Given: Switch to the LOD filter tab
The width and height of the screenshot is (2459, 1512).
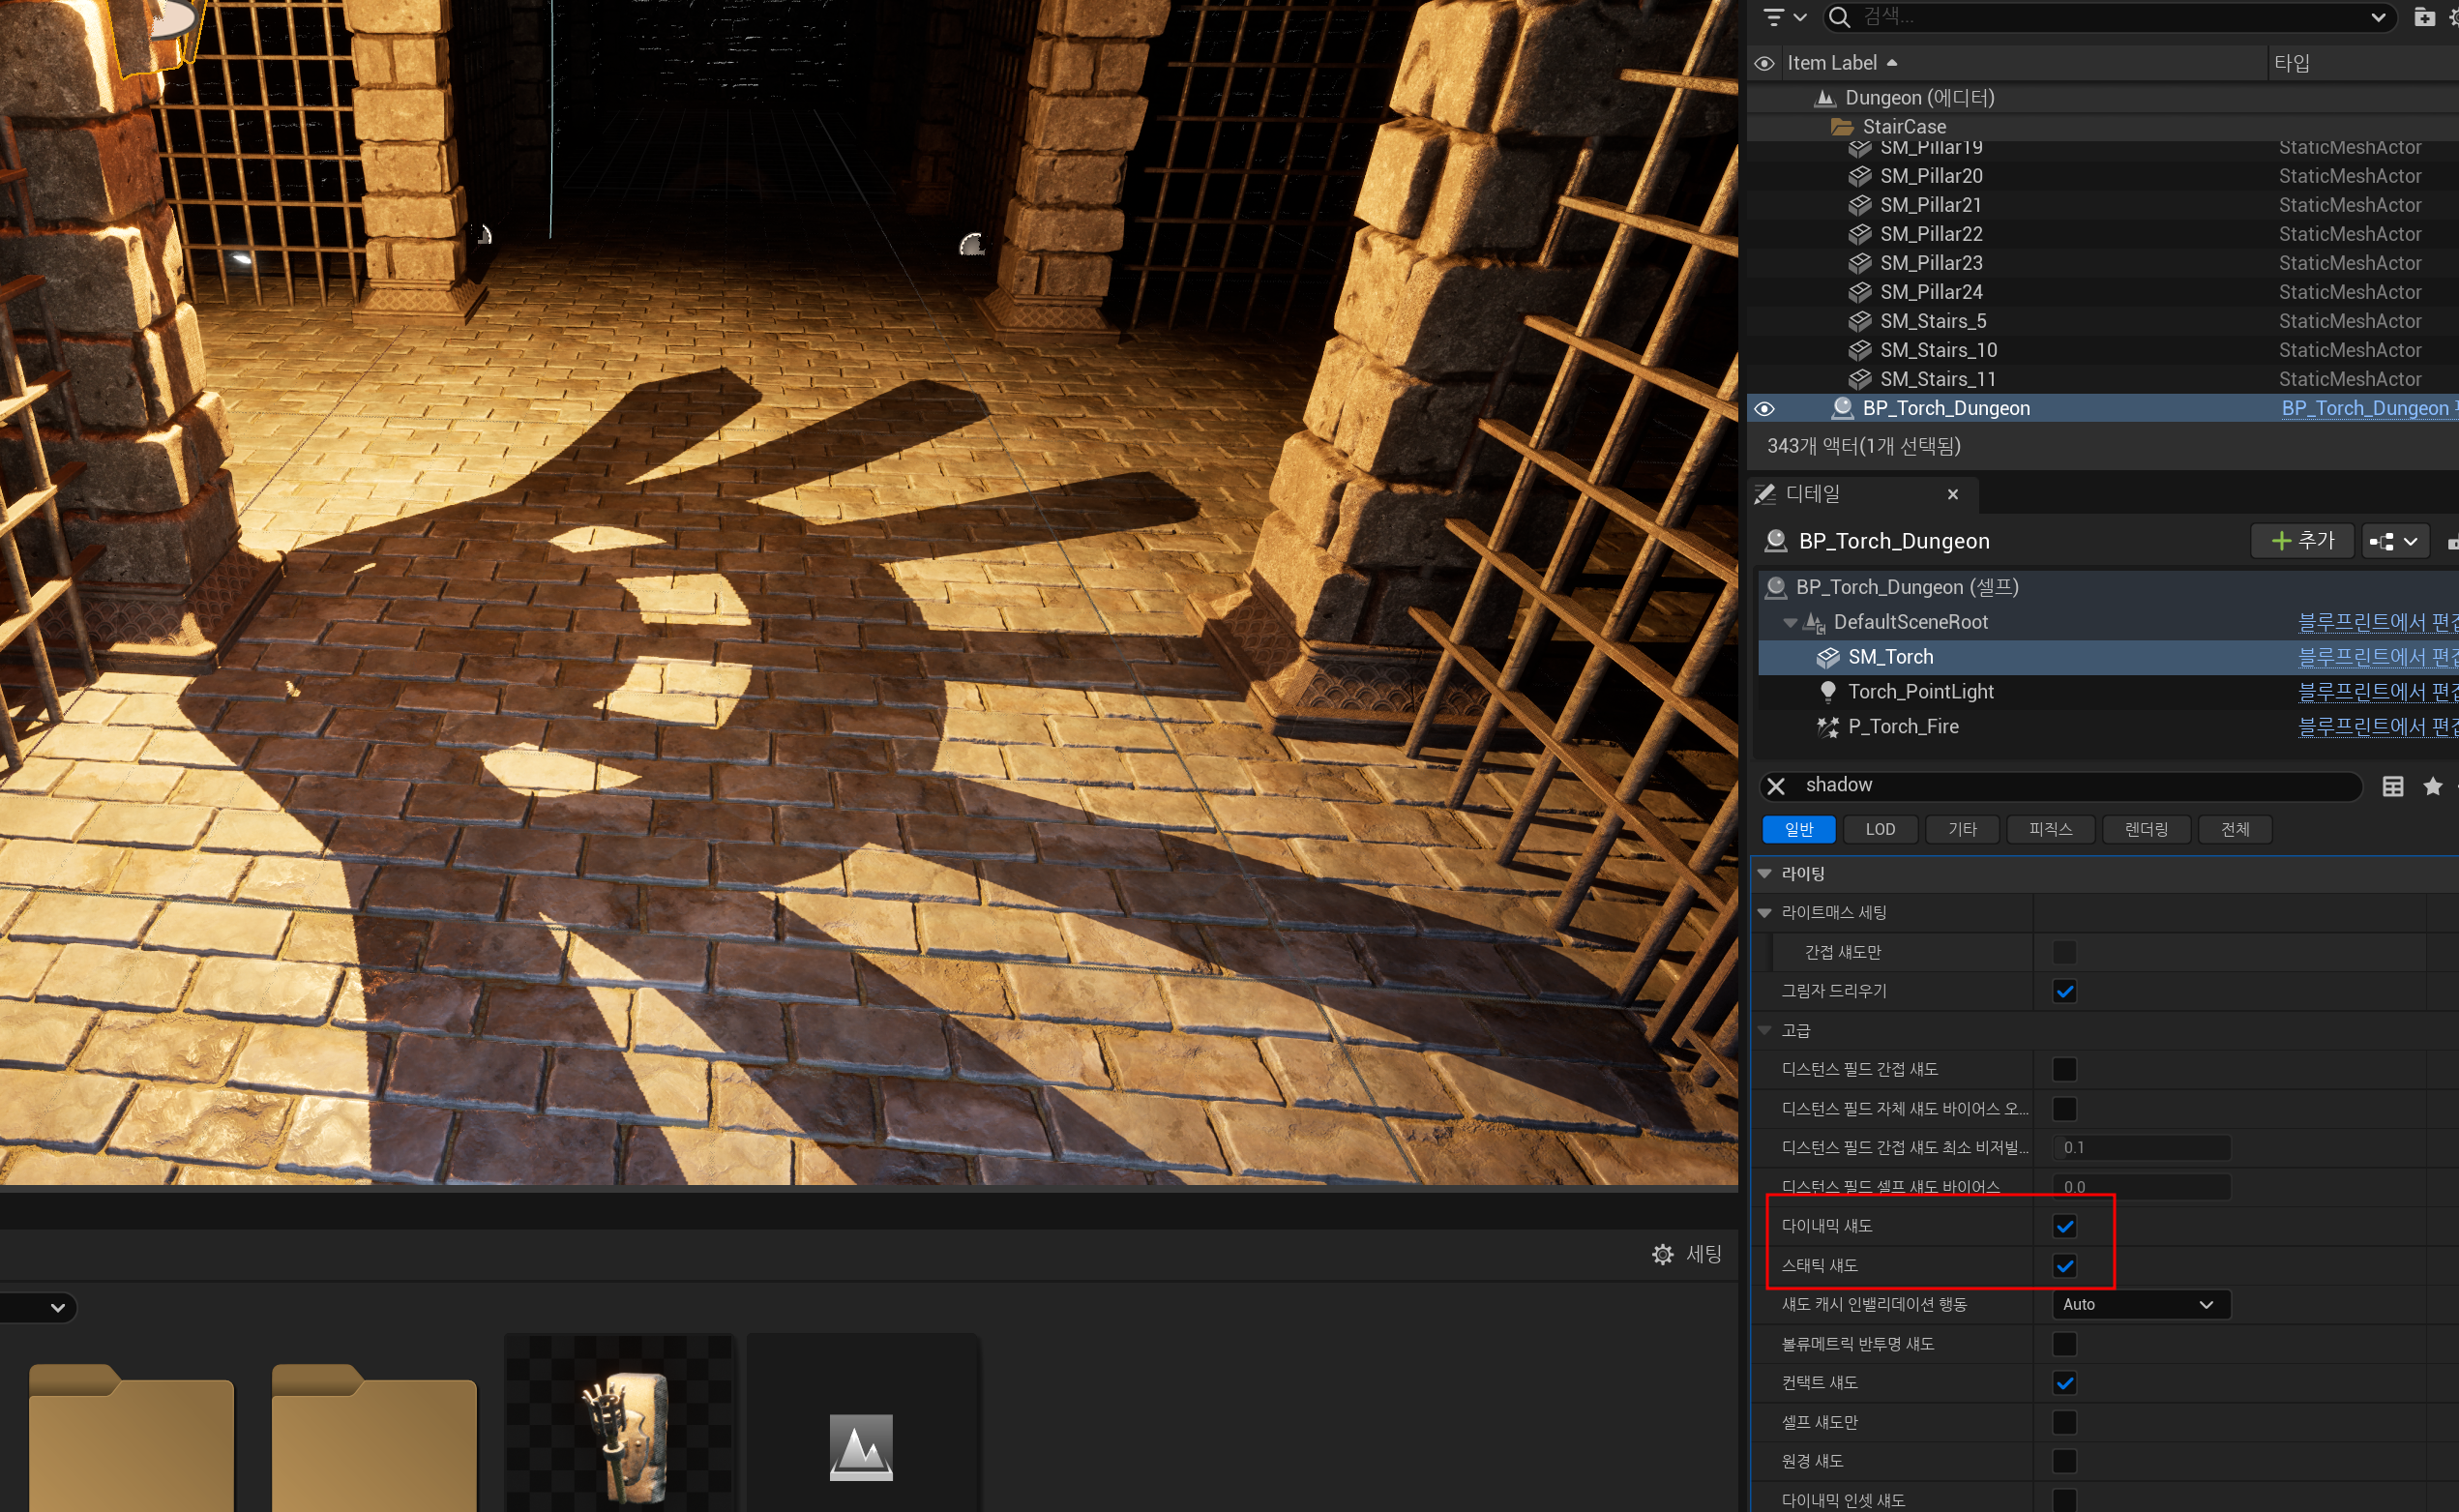Looking at the screenshot, I should [1880, 829].
